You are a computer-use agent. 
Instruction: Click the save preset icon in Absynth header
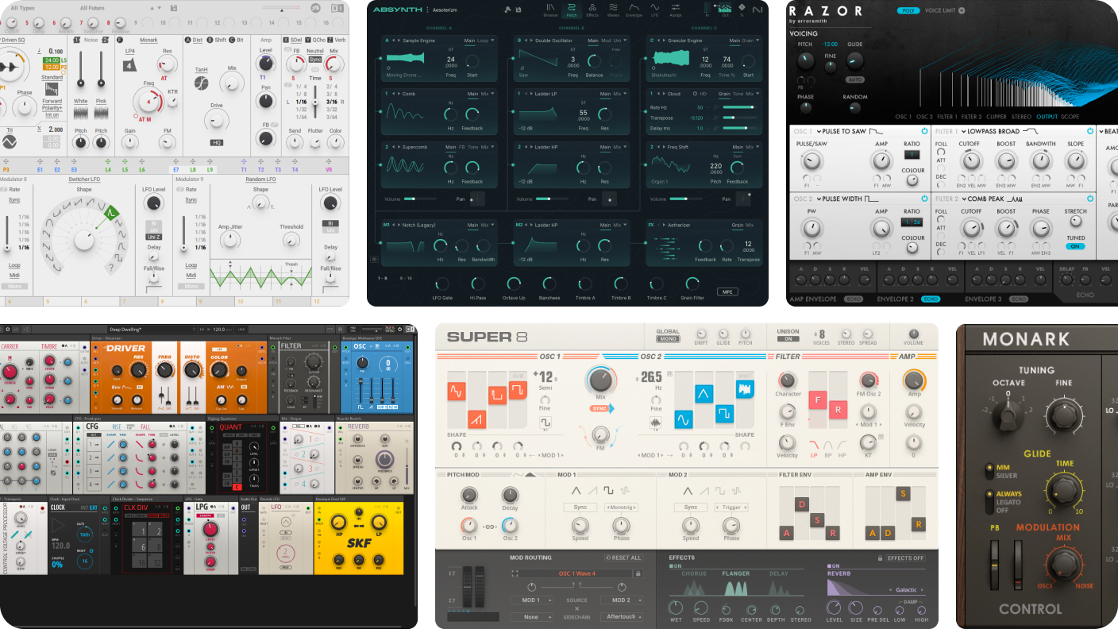(x=517, y=10)
